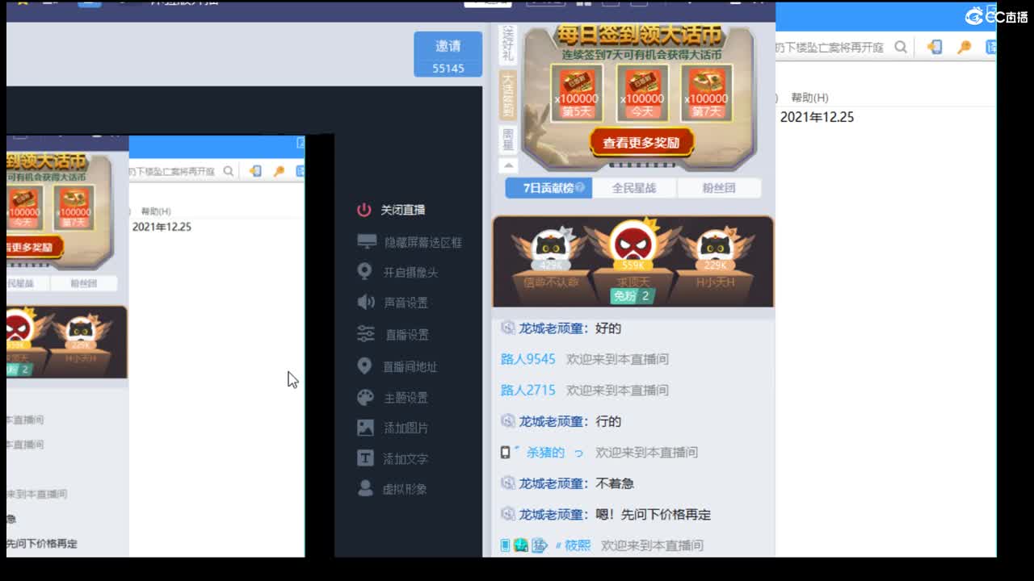Click badge icon before 龙城老顽童 好的
The height and width of the screenshot is (581, 1034).
(x=507, y=328)
